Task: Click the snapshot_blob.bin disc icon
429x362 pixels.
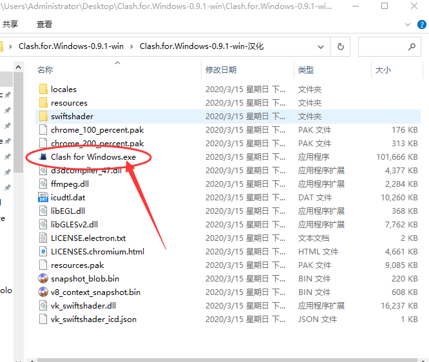Action: click(43, 278)
